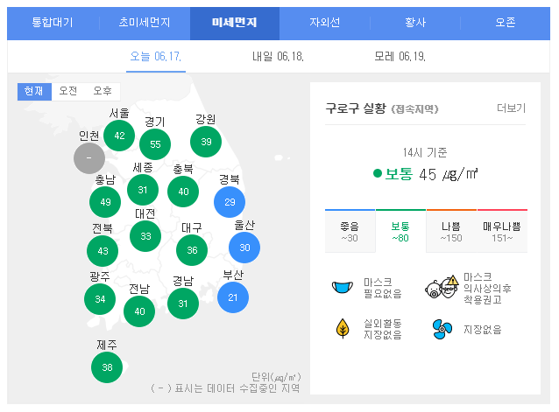The image size is (559, 412).
Task: Click the mask after doctor consultation icon
Action: pyautogui.click(x=441, y=287)
